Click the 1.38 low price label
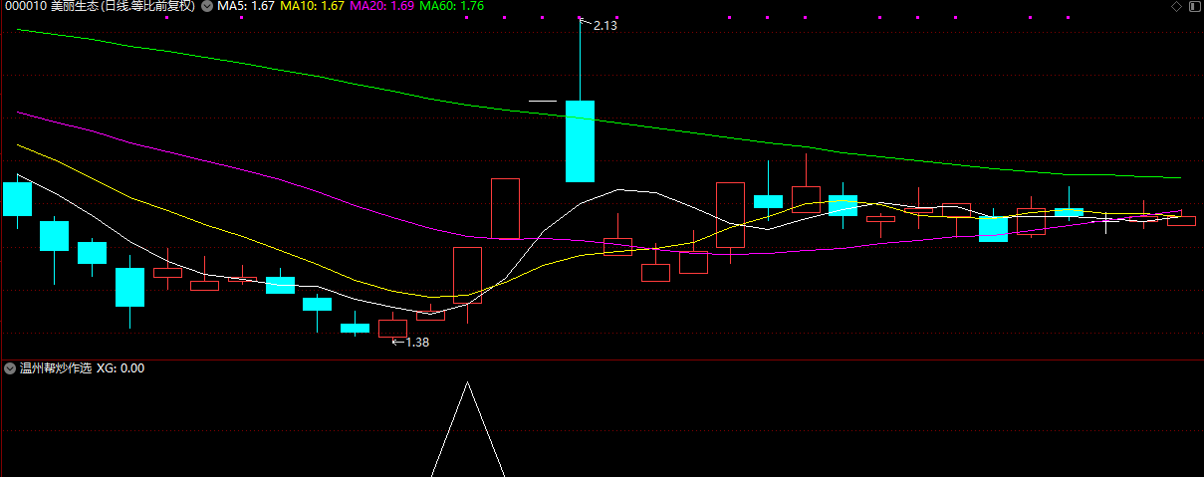The height and width of the screenshot is (477, 1204). click(417, 343)
